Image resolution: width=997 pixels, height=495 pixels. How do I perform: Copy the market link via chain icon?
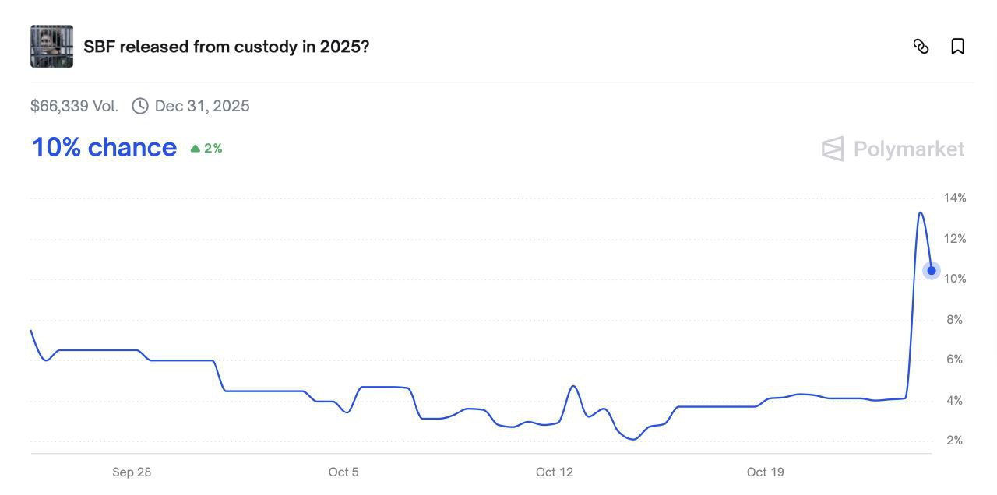coord(921,47)
